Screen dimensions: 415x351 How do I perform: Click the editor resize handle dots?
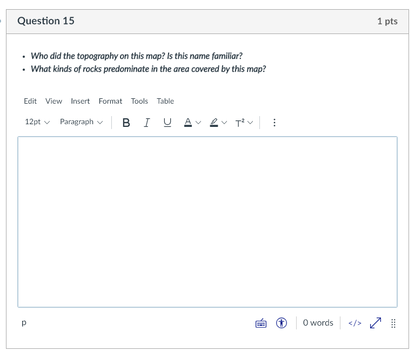[393, 323]
